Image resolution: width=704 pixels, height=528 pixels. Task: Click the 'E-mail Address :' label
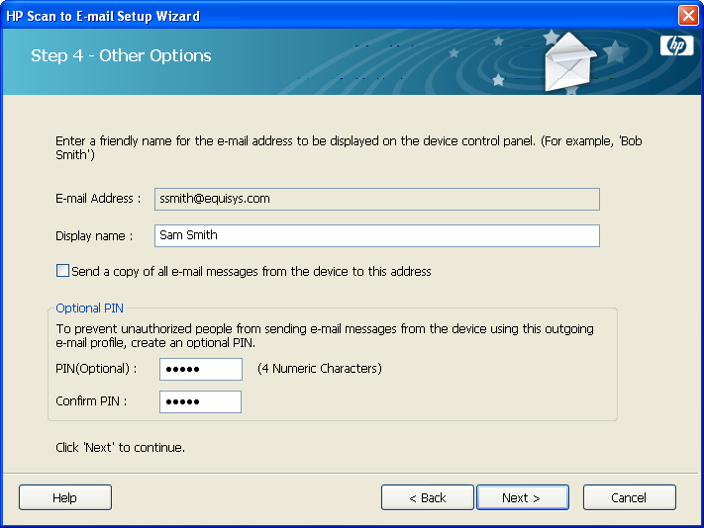coord(98,199)
